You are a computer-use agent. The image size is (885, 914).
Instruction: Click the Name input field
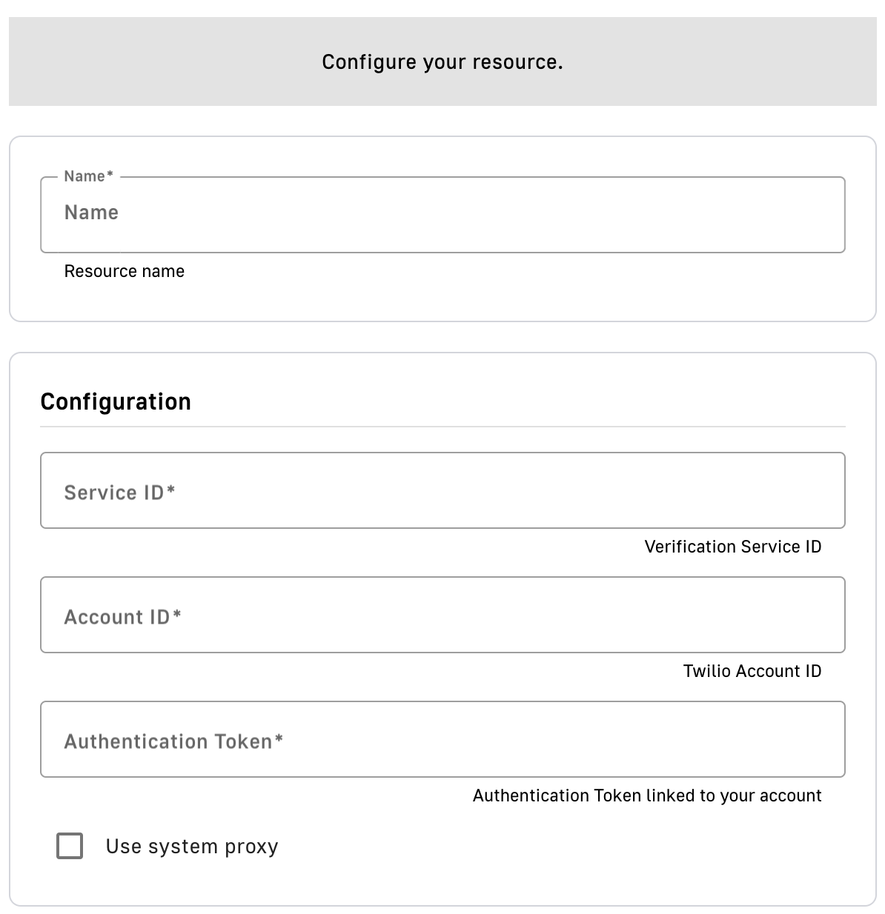442,215
